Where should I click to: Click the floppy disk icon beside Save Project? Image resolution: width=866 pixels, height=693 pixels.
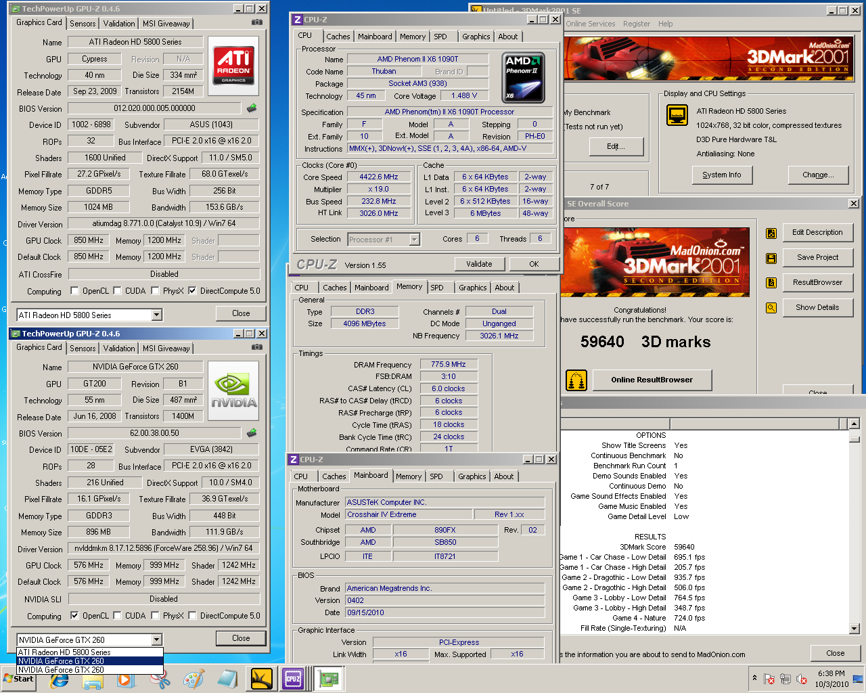(771, 259)
